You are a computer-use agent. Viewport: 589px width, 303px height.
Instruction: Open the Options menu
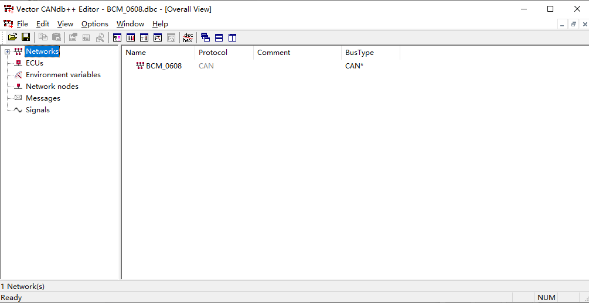pos(95,23)
